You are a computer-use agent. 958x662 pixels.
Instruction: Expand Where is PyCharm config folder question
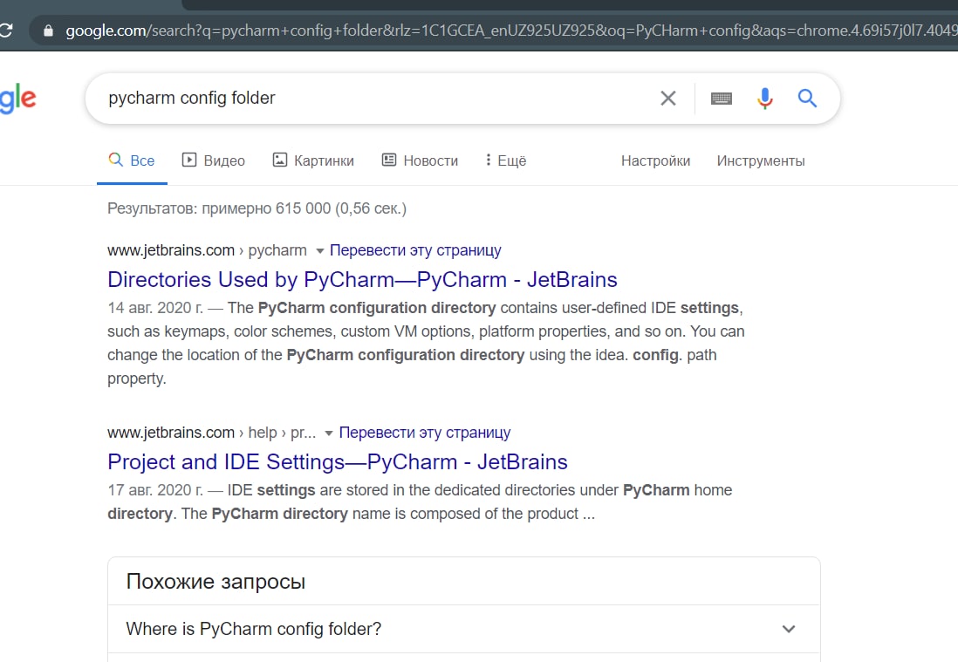[x=463, y=629]
